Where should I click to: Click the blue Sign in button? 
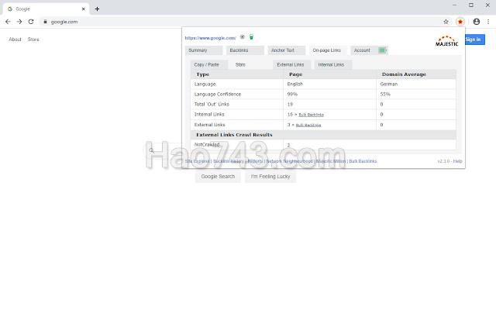coord(475,40)
